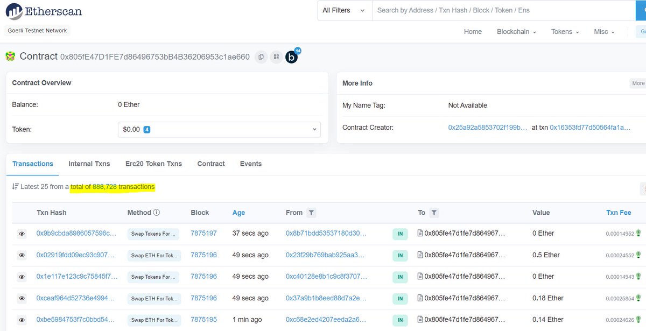
Task: Click contract file icon in 0.5 Ether row
Action: click(x=420, y=255)
